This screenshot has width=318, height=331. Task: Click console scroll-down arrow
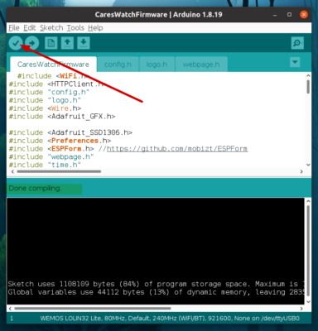click(x=308, y=301)
